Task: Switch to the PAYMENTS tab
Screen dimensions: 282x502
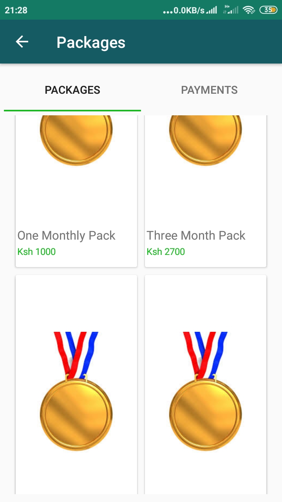Action: pos(209,90)
